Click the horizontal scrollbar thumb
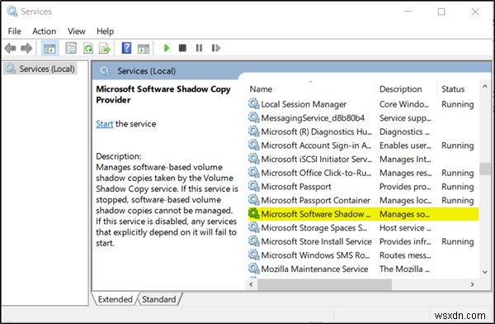 coord(325,284)
